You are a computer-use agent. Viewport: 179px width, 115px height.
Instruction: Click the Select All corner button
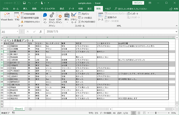[x=2, y=37]
